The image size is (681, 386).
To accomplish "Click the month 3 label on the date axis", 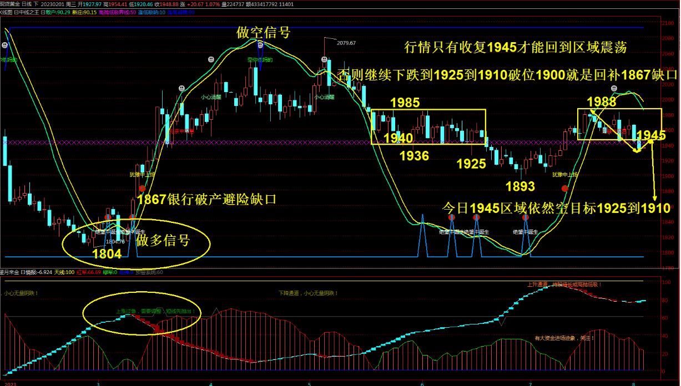I will pyautogui.click(x=98, y=383).
